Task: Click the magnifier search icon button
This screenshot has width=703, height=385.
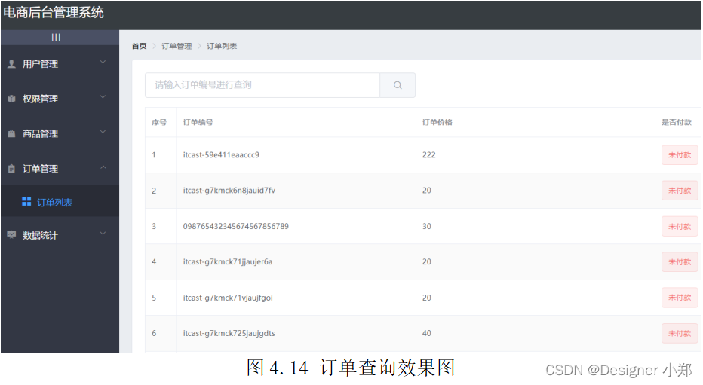Action: [398, 85]
